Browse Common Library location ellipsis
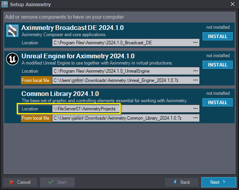This screenshot has width=239, height=190. [196, 108]
